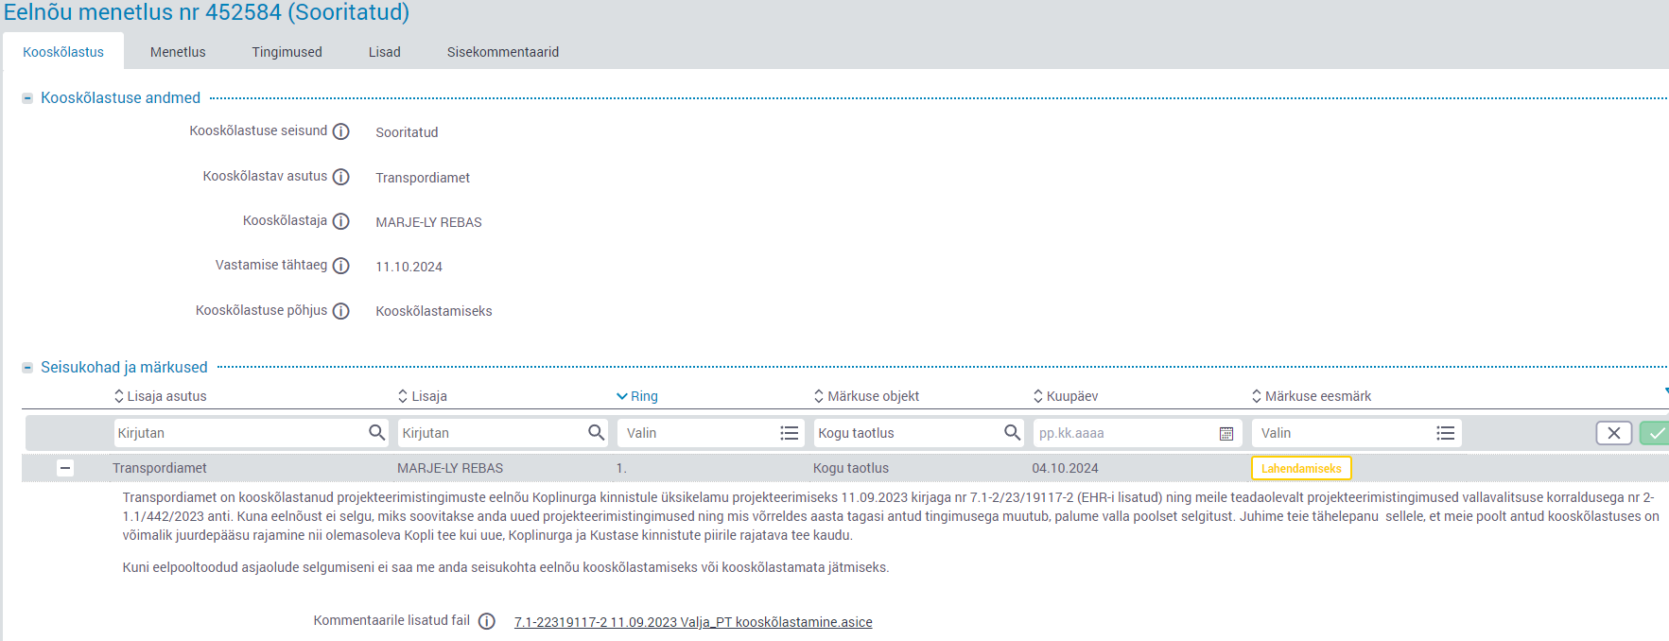Open list icon in Ring filter
This screenshot has width=1669, height=641.
[789, 433]
